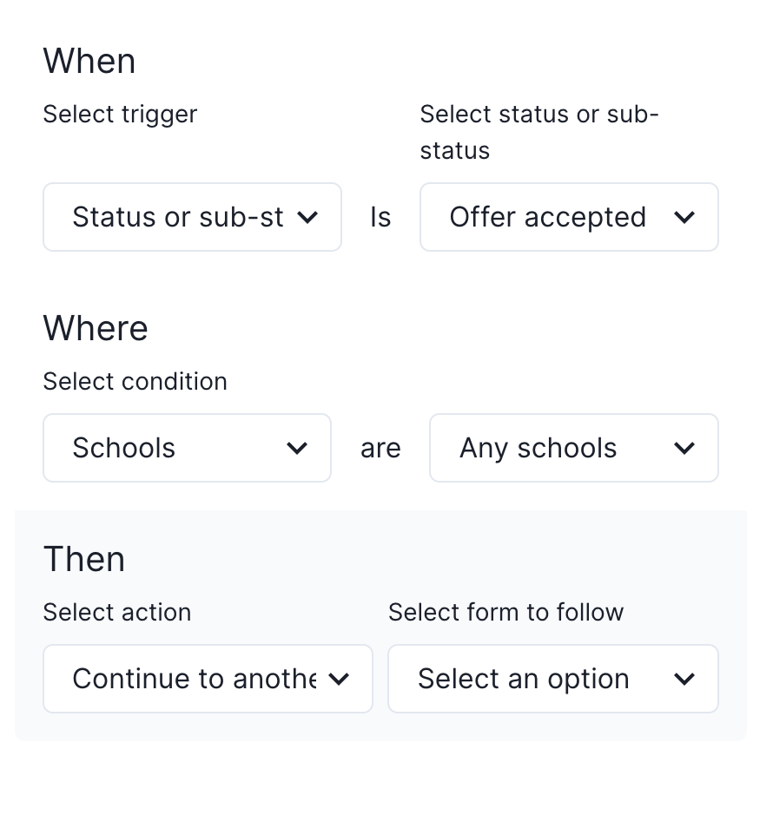The image size is (773, 828).
Task: Click the chevron arrow beside Offer accepted
Action: (684, 217)
